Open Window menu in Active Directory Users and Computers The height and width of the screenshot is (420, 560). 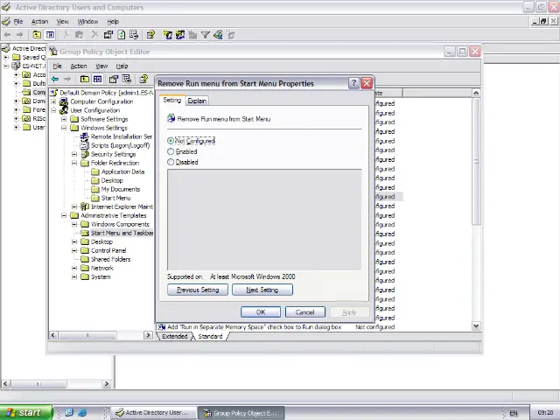click(87, 21)
